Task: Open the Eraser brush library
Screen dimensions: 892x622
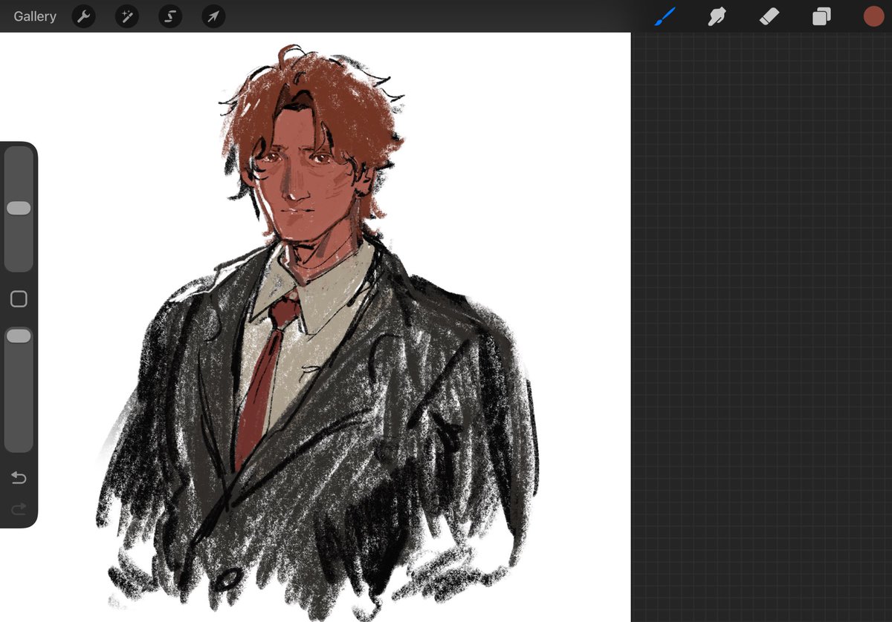Action: click(x=769, y=16)
